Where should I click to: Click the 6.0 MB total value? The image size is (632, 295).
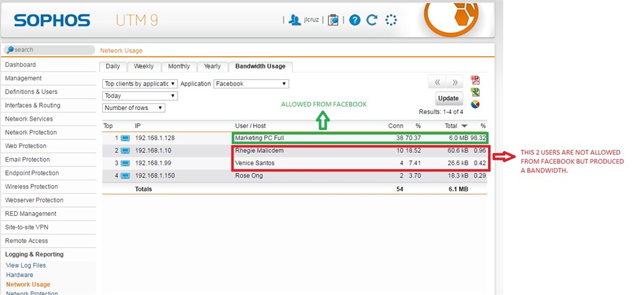coord(459,138)
